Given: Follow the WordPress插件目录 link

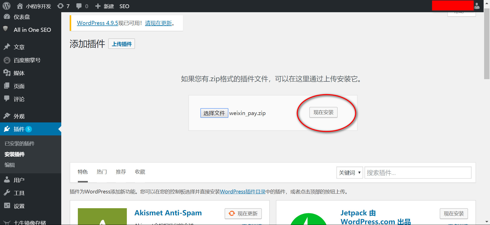Looking at the screenshot, I should 243,191.
